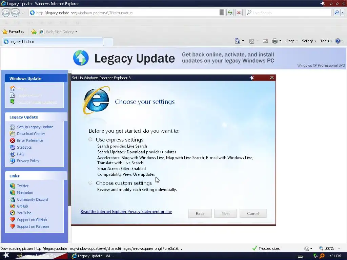Open the Favorites button
Image resolution: width=347 pixels, height=260 pixels.
click(13, 31)
